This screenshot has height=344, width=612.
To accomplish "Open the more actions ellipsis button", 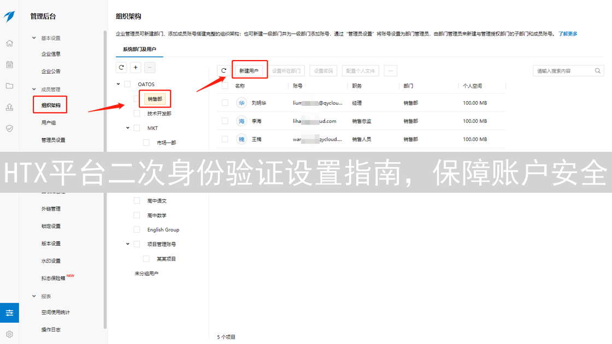I will (x=390, y=70).
